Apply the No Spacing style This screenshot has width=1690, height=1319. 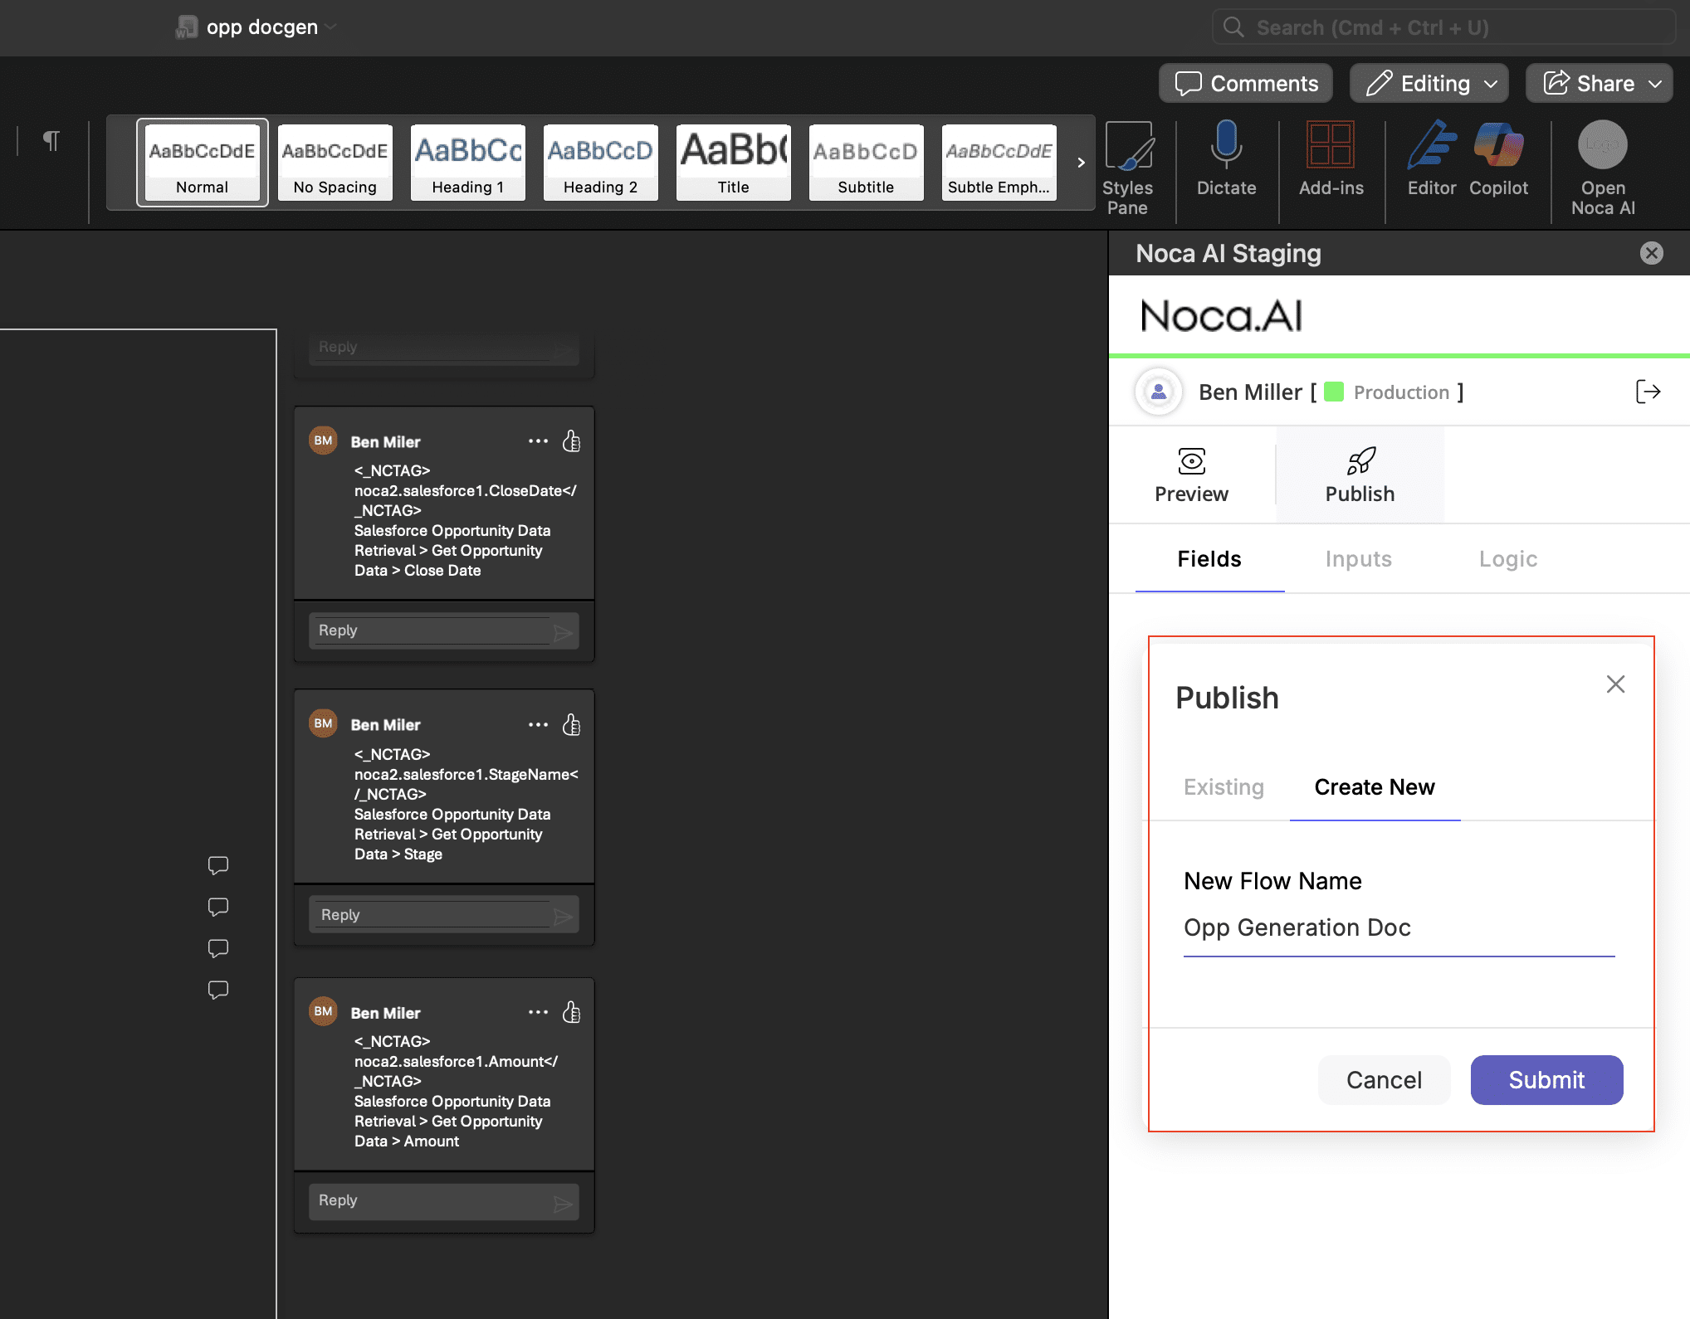pos(335,163)
